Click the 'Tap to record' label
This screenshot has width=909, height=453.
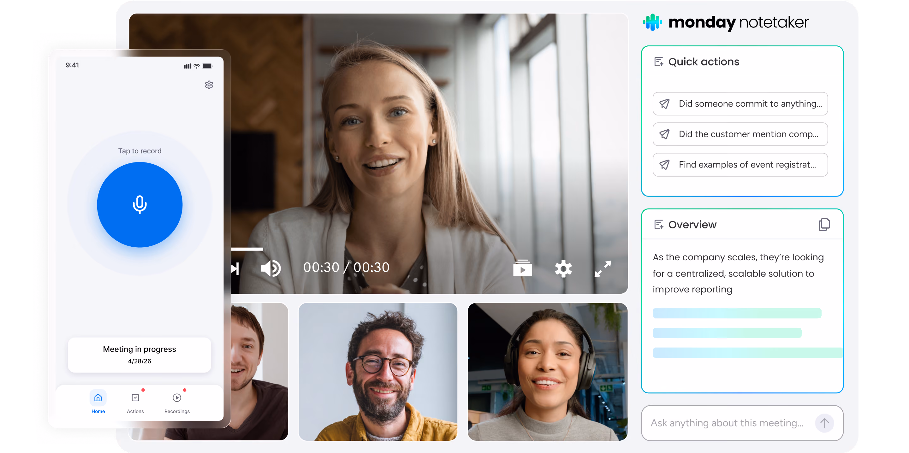[x=140, y=151]
